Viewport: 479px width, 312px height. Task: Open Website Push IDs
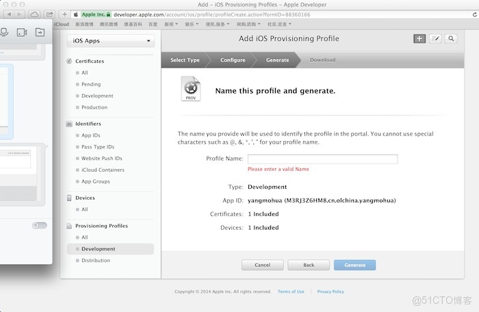point(102,158)
